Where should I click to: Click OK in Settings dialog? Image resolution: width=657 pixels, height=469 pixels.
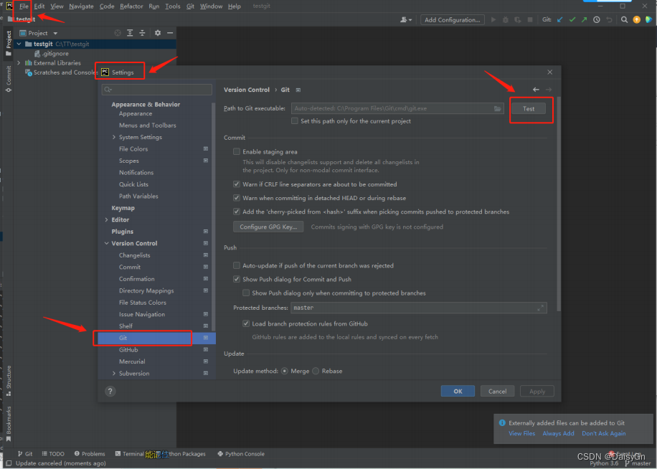point(458,391)
